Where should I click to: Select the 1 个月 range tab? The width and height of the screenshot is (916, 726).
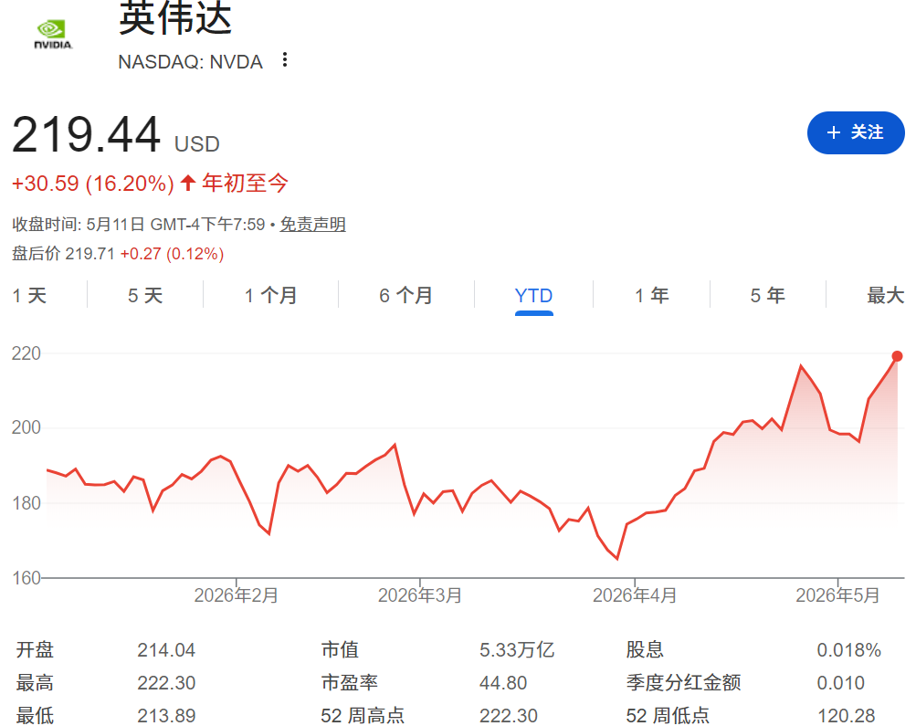(270, 296)
